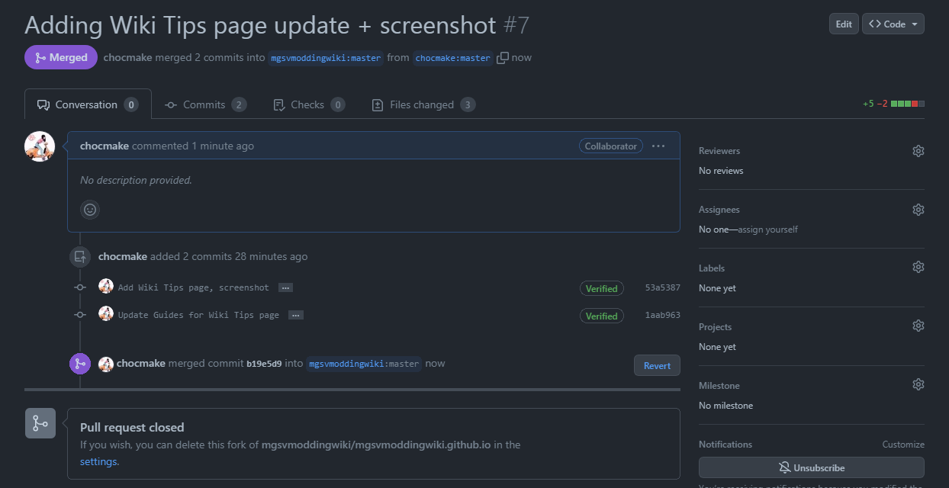Click chocmake author name in comment header
Screen dimensions: 949x488
(105, 146)
